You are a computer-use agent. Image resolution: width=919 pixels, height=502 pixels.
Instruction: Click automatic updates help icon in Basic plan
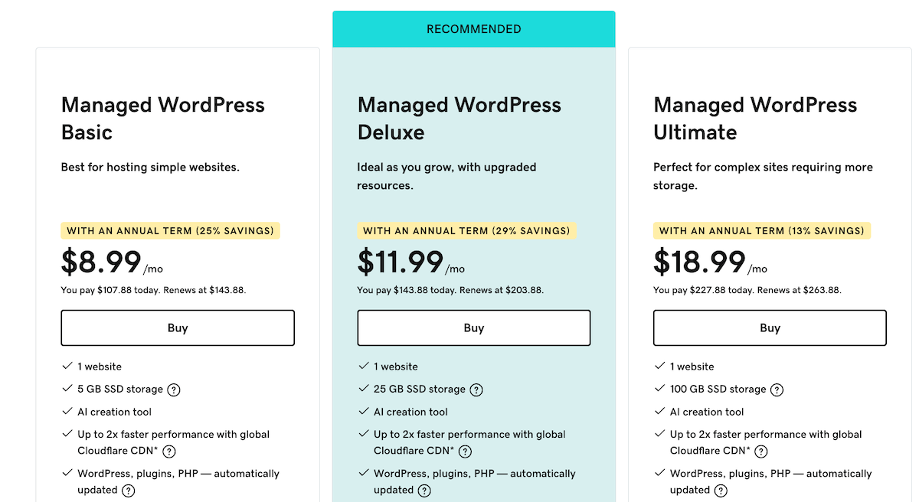click(x=129, y=491)
